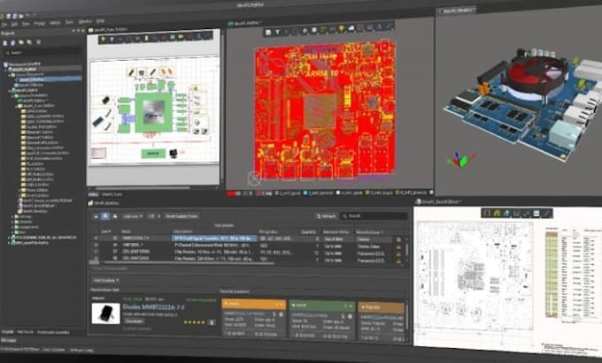Switch to the Draftsman document tab

point(439,201)
